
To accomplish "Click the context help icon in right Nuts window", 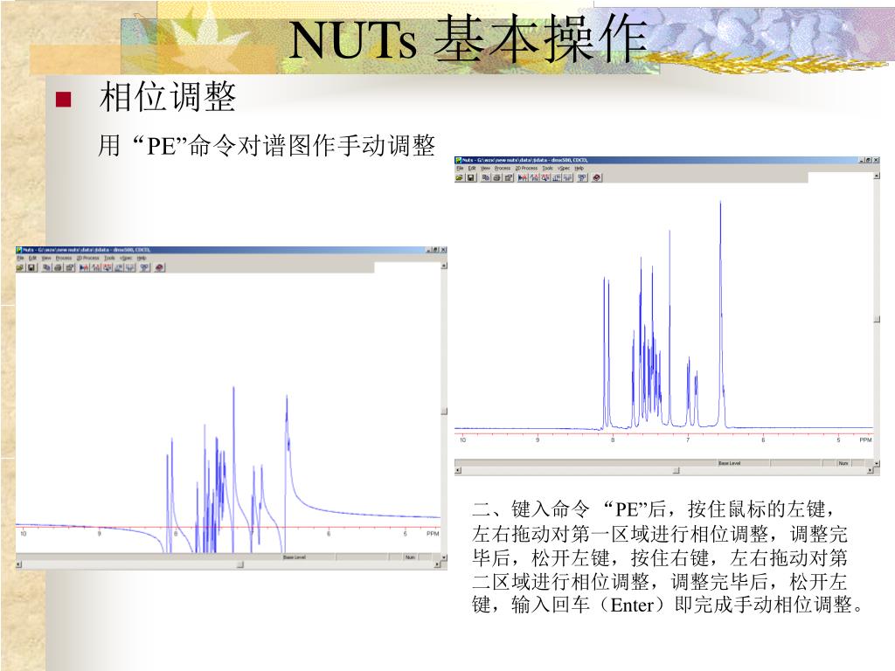I will click(x=582, y=177).
